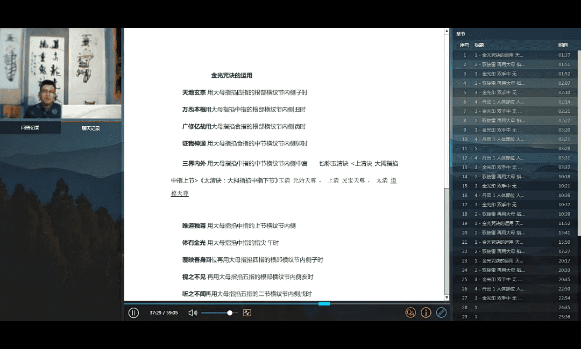
Task: Mute the speaker volume icon
Action: point(193,312)
